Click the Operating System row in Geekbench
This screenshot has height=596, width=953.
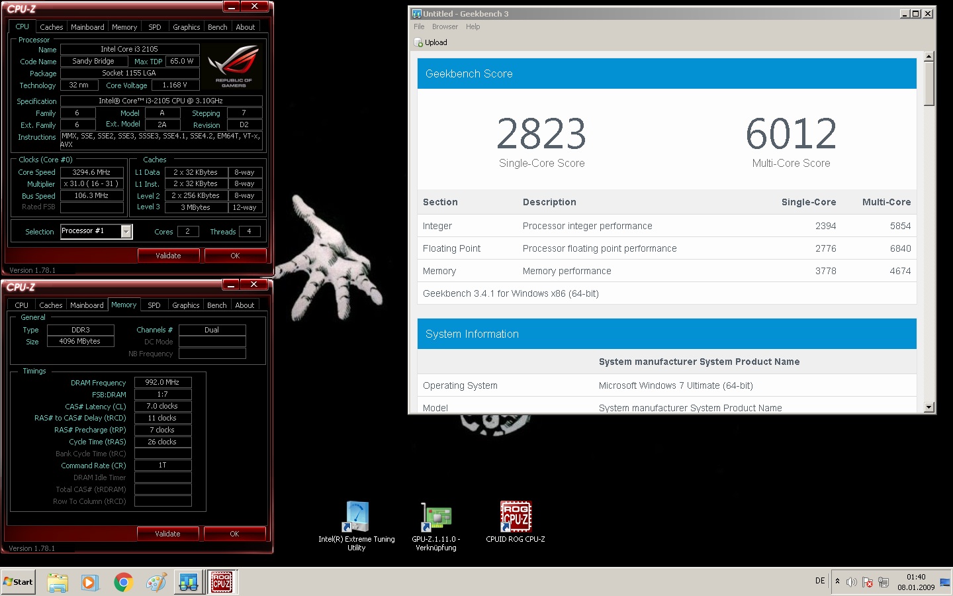pos(666,385)
